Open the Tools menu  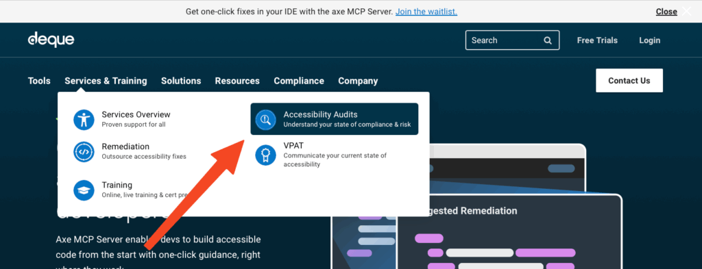click(x=39, y=81)
